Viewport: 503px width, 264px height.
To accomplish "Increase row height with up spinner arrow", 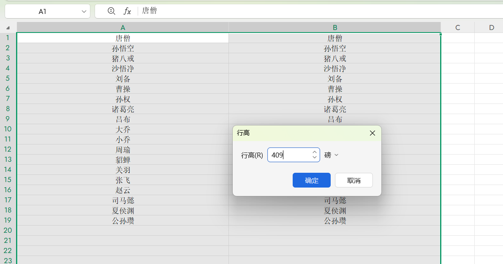I will [x=314, y=152].
